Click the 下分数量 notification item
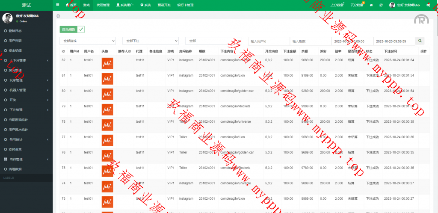The image size is (438, 213). point(356,5)
